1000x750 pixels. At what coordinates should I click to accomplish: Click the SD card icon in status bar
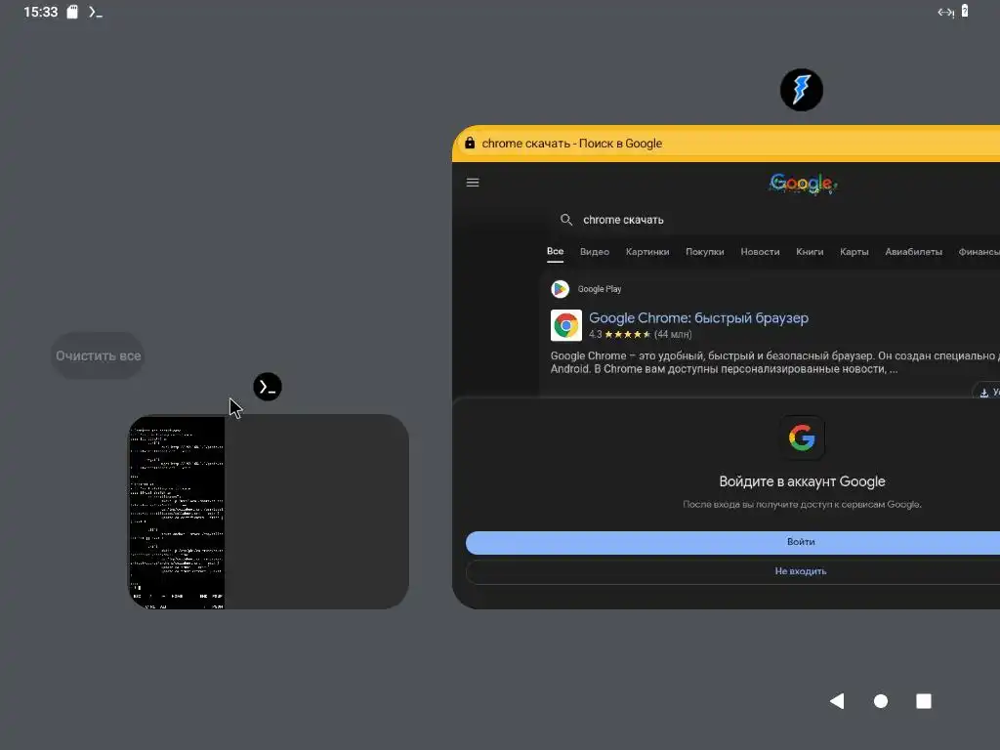pos(72,12)
